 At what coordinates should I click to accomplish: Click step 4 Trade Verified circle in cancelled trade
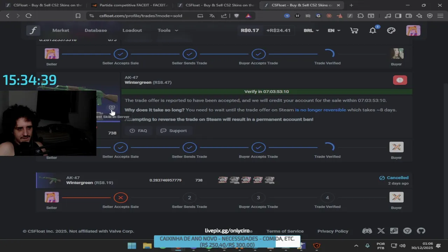[x=327, y=198]
